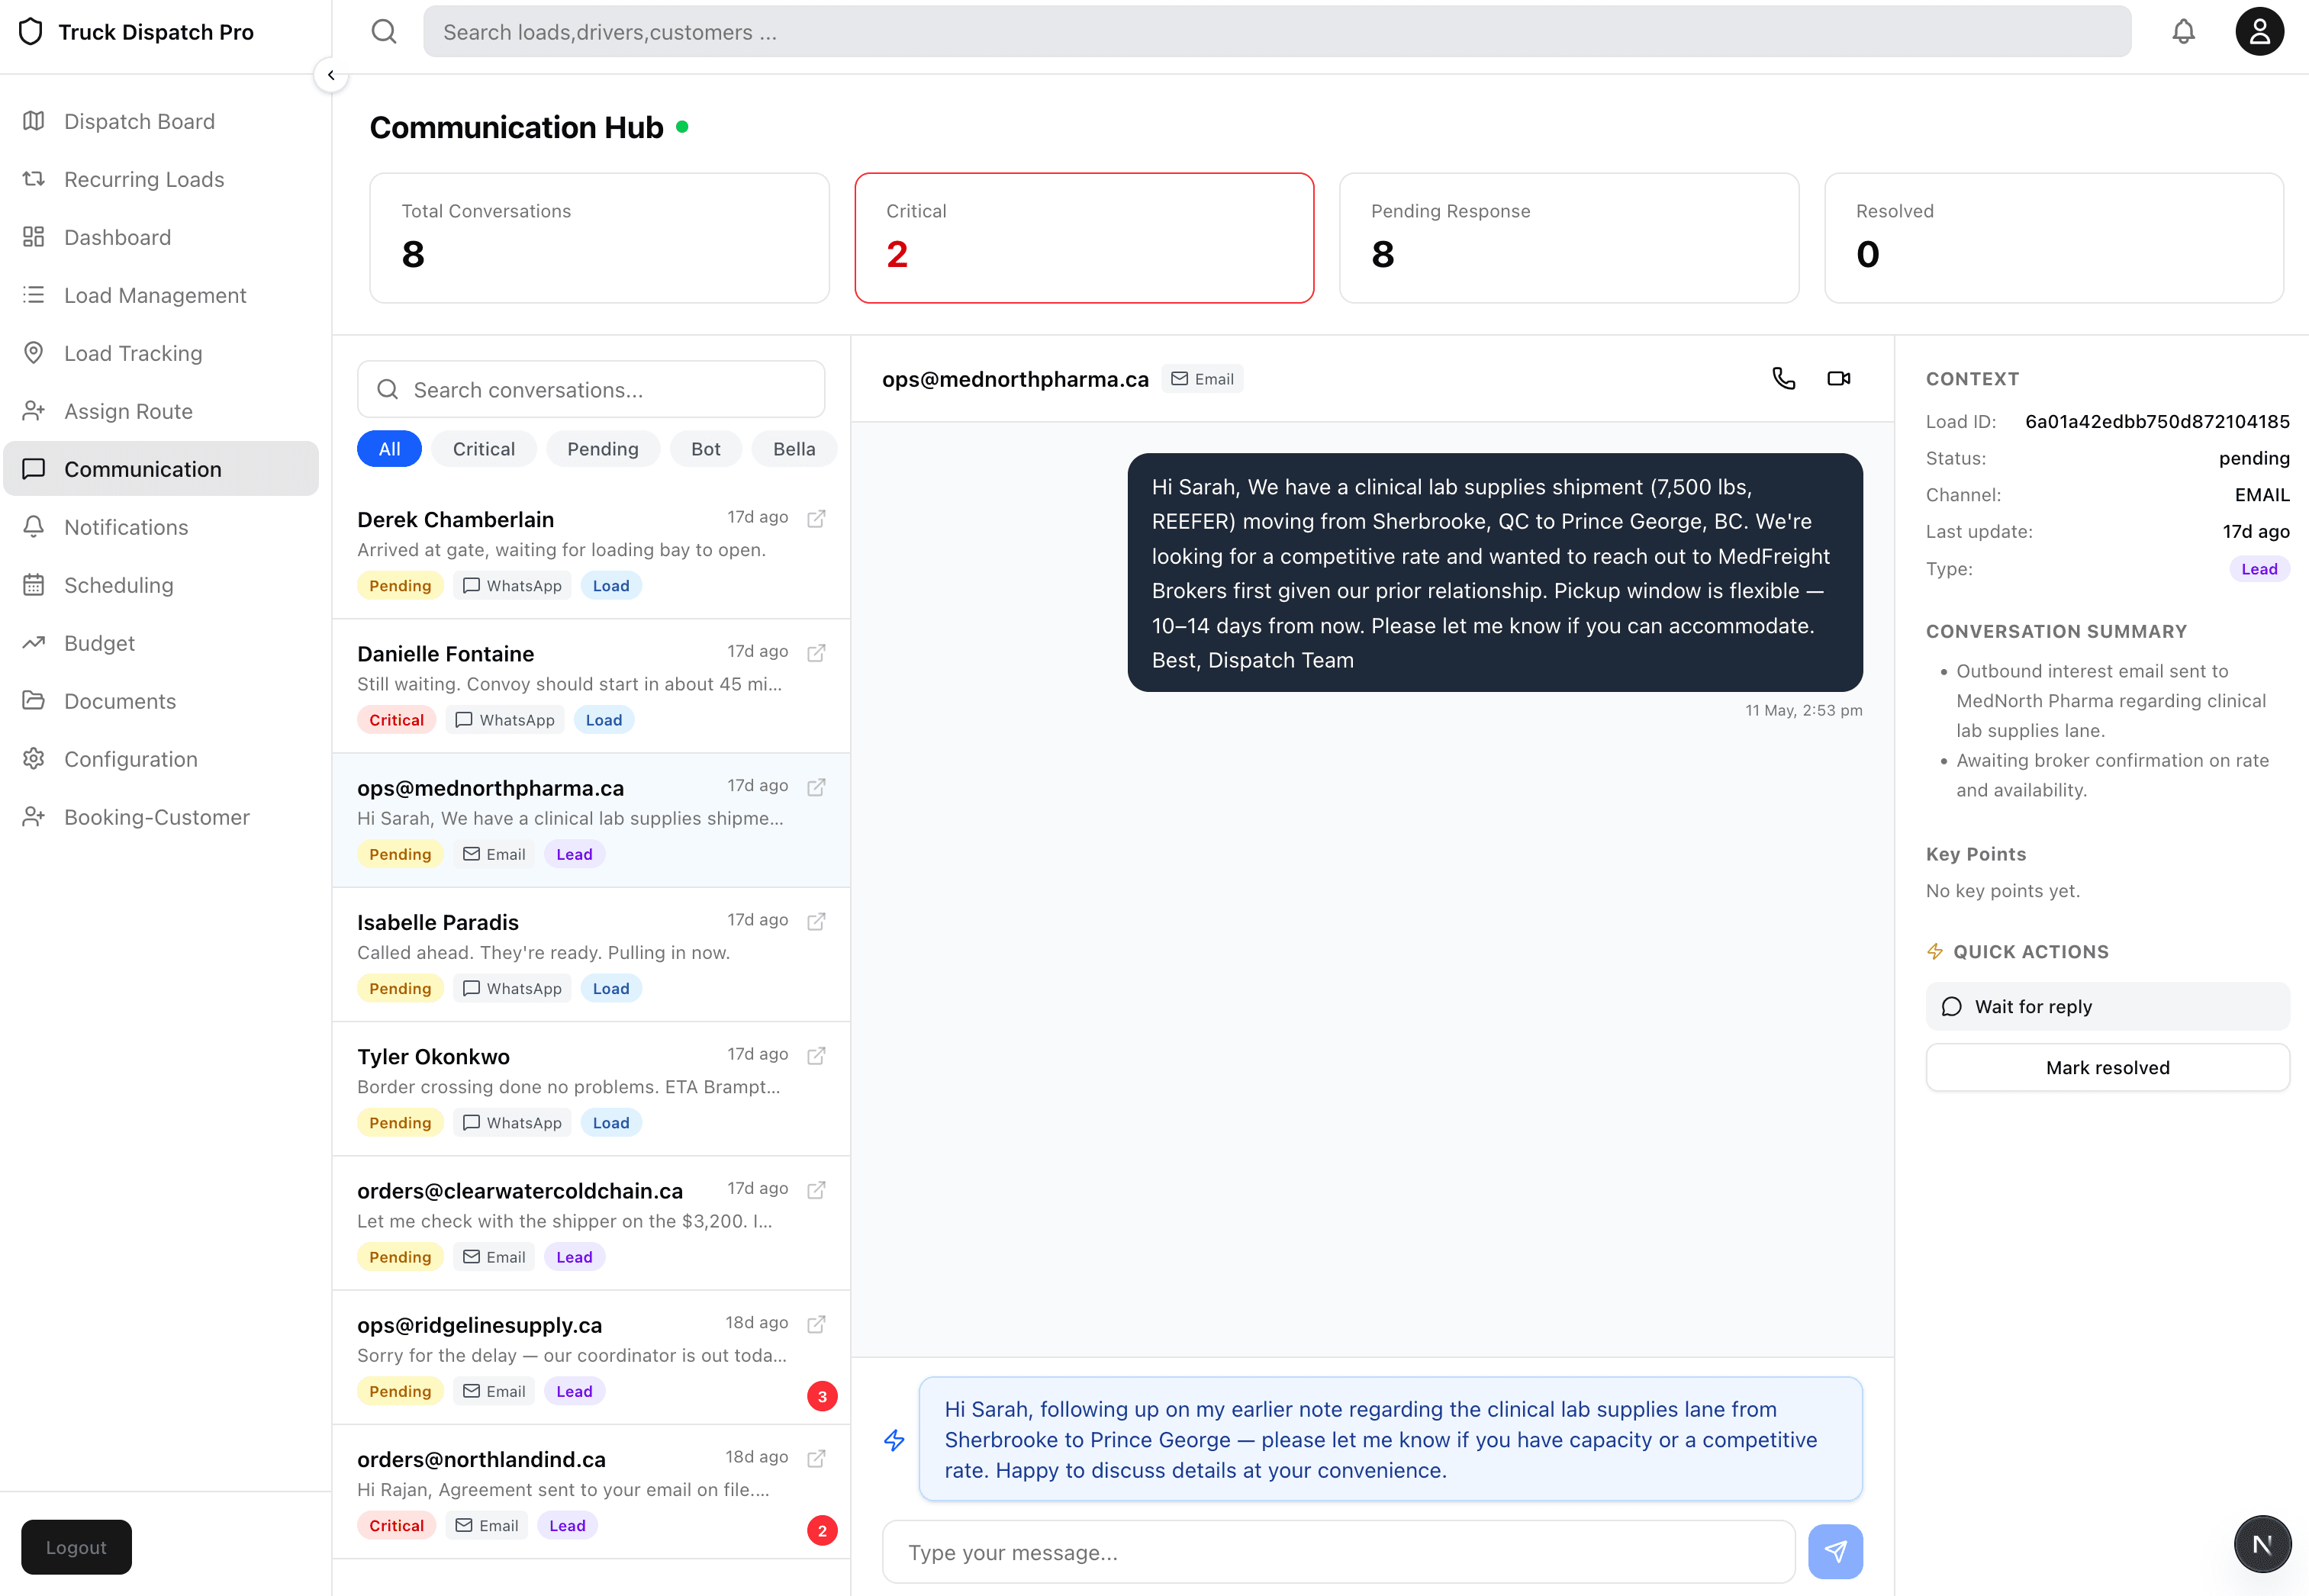Open Derek Chamberlain chat in new window icon
Image resolution: width=2309 pixels, height=1596 pixels.
click(x=816, y=518)
